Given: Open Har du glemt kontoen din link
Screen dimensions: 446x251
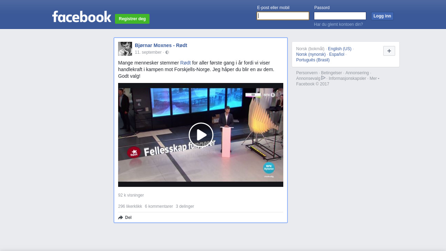Looking at the screenshot, I should click(x=338, y=24).
